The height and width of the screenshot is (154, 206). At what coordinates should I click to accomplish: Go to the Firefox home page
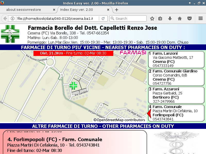click(x=180, y=18)
